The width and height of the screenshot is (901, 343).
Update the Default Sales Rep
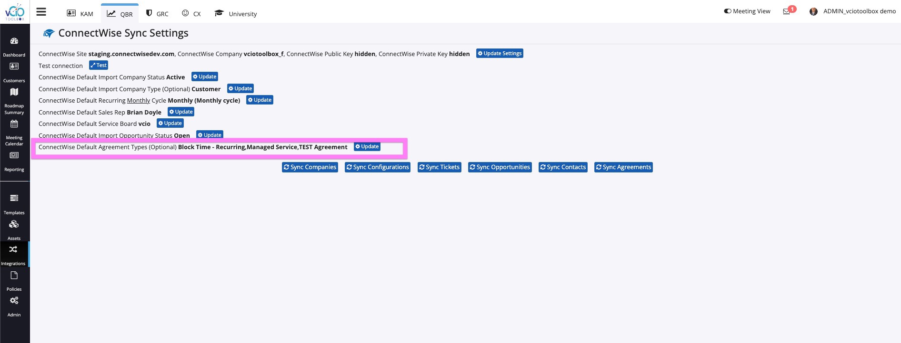pyautogui.click(x=181, y=112)
